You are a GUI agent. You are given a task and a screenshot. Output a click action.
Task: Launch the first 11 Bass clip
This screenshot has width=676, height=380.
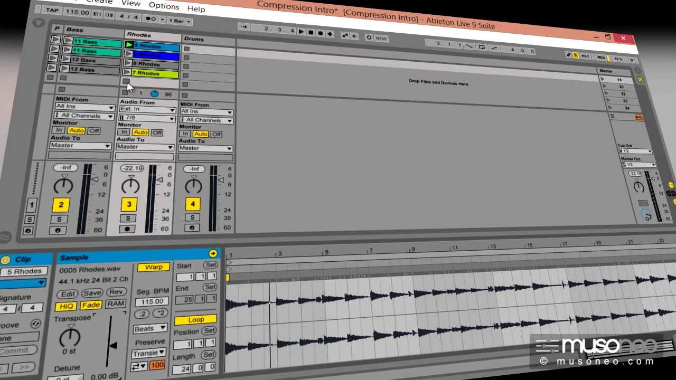(x=69, y=40)
